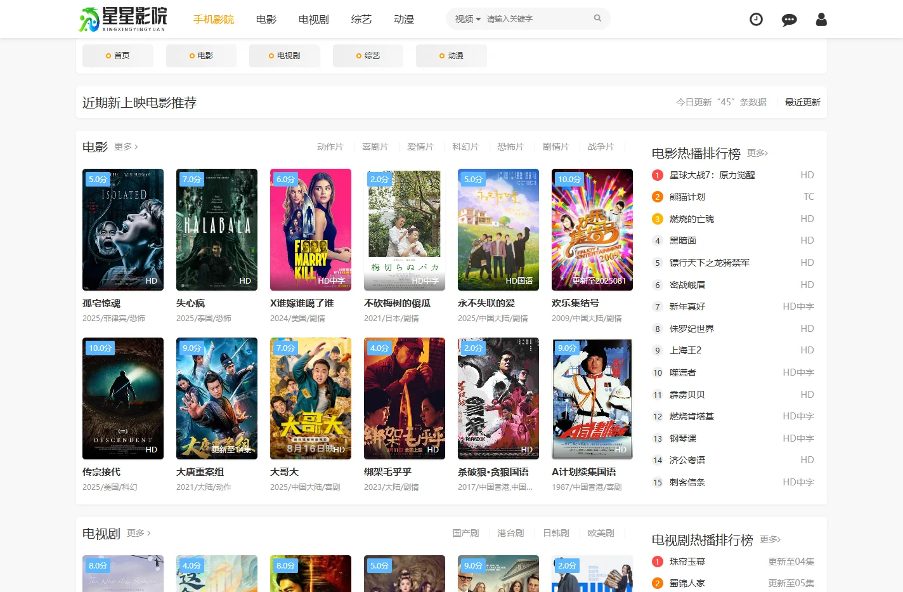This screenshot has height=592, width=903.
Task: Open ranked TV item 珠帘玉幕
Action: coord(687,562)
